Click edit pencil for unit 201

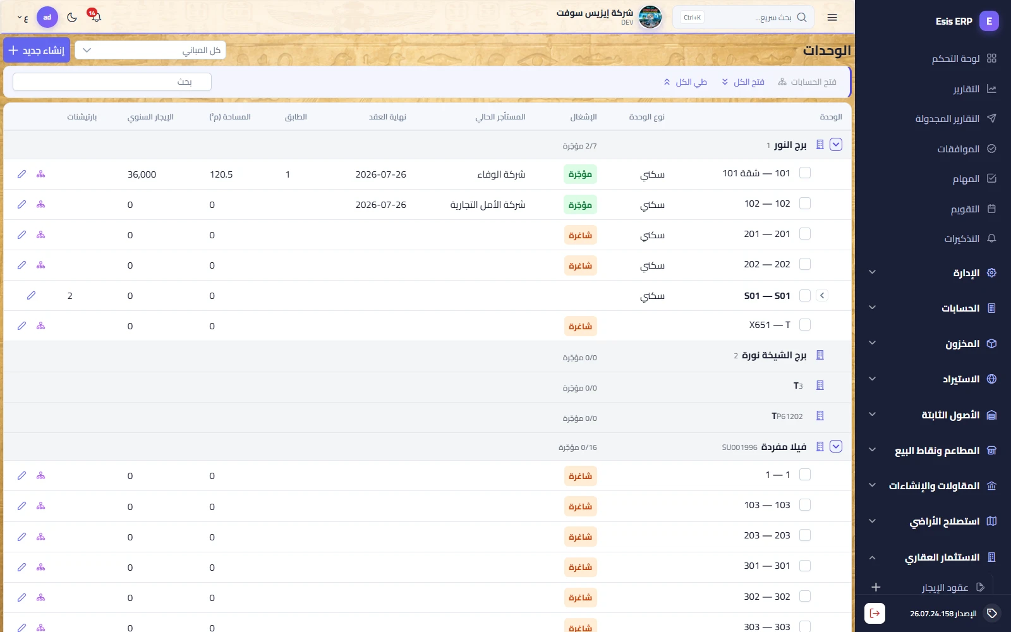click(x=21, y=234)
